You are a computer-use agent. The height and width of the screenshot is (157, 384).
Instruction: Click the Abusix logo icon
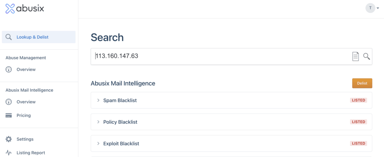point(10,9)
